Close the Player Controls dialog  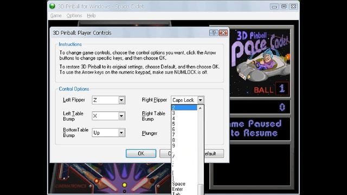click(223, 33)
